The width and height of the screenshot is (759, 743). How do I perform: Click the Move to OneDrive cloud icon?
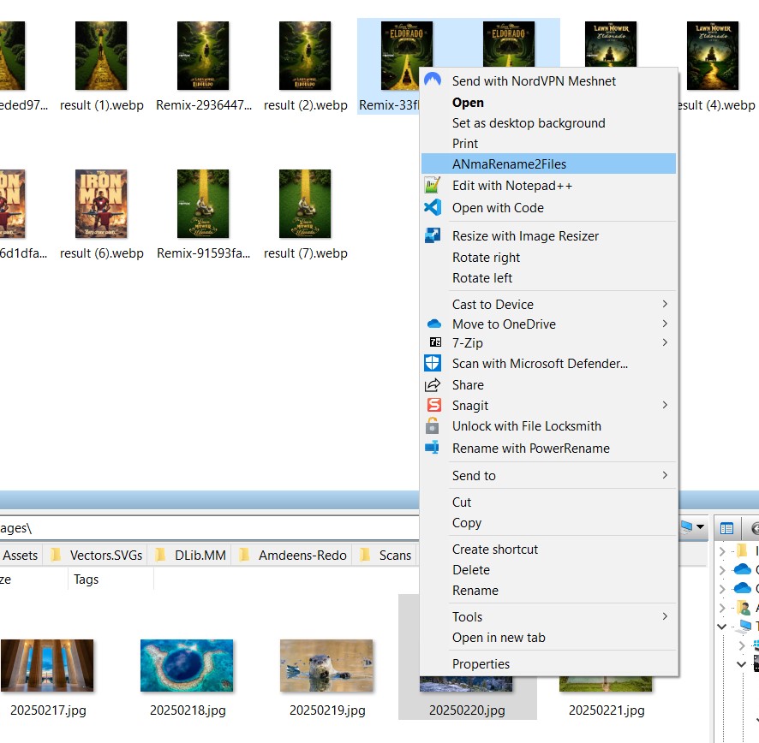(433, 324)
